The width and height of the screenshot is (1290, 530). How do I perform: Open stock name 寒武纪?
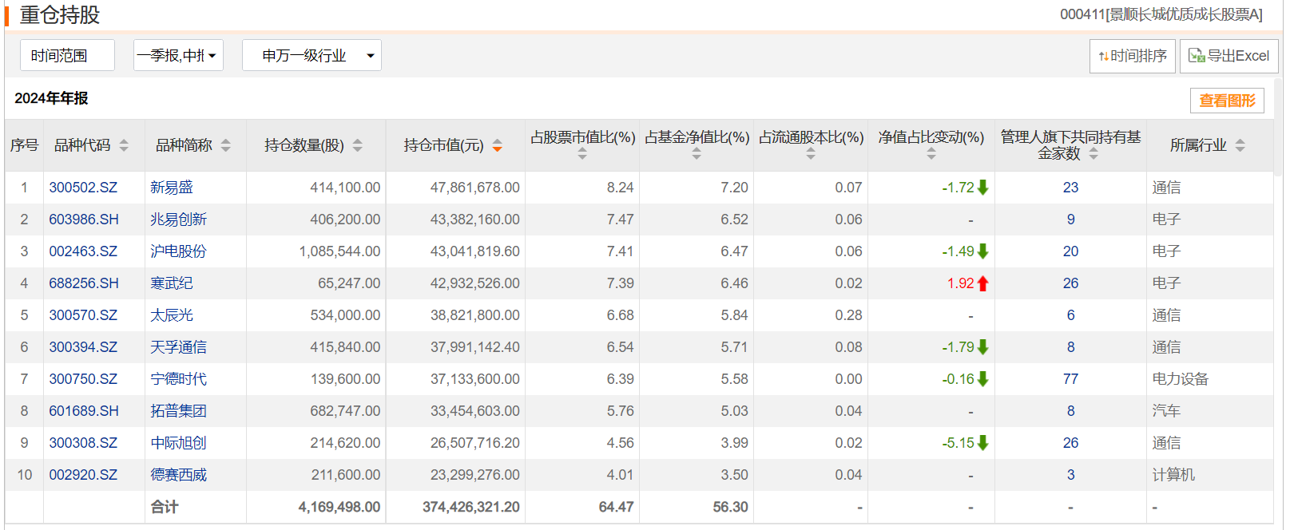[x=172, y=283]
